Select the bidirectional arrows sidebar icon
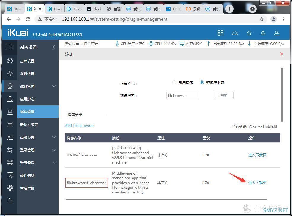 pyautogui.click(x=10, y=150)
